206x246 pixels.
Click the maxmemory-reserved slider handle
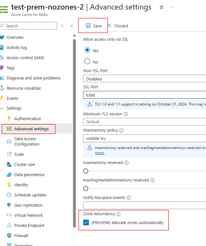click(85, 171)
